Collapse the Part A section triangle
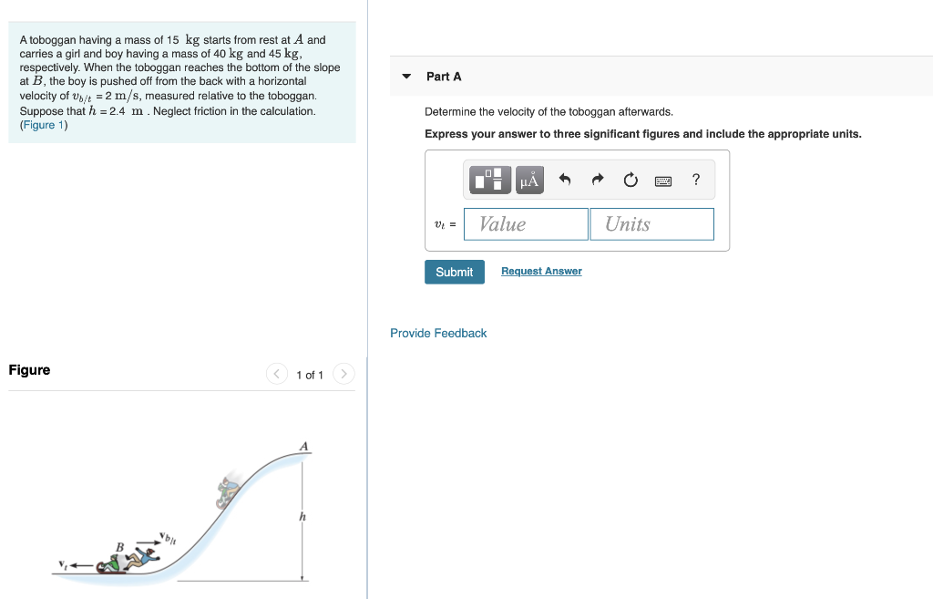This screenshot has width=933, height=599. pos(406,77)
